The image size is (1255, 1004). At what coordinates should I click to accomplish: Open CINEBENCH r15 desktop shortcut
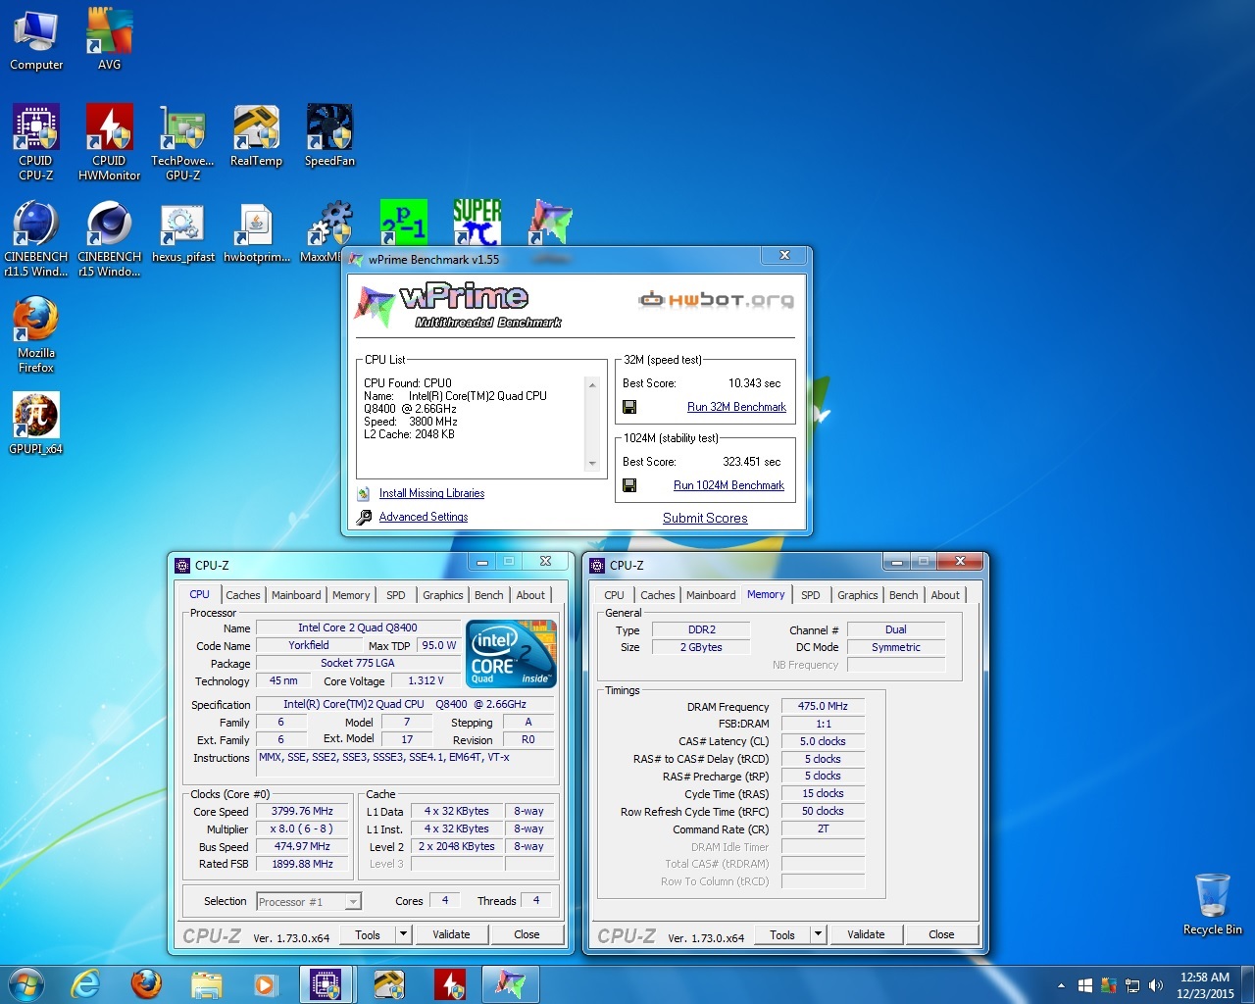[109, 239]
